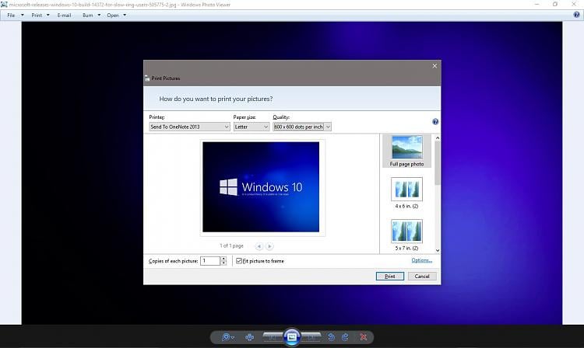Minimize the Photo Viewer window
This screenshot has width=584, height=348.
[537, 5]
